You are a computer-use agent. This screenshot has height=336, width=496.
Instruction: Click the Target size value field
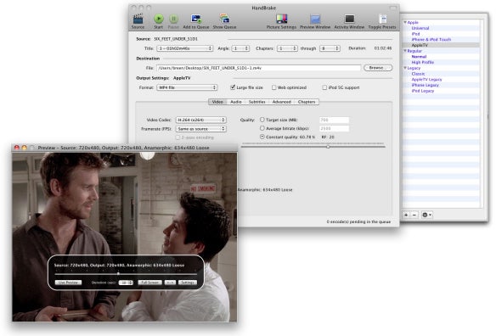tap(334, 120)
